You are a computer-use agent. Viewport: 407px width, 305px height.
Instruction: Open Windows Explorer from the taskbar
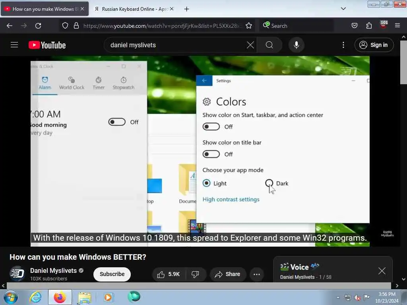coord(85,297)
